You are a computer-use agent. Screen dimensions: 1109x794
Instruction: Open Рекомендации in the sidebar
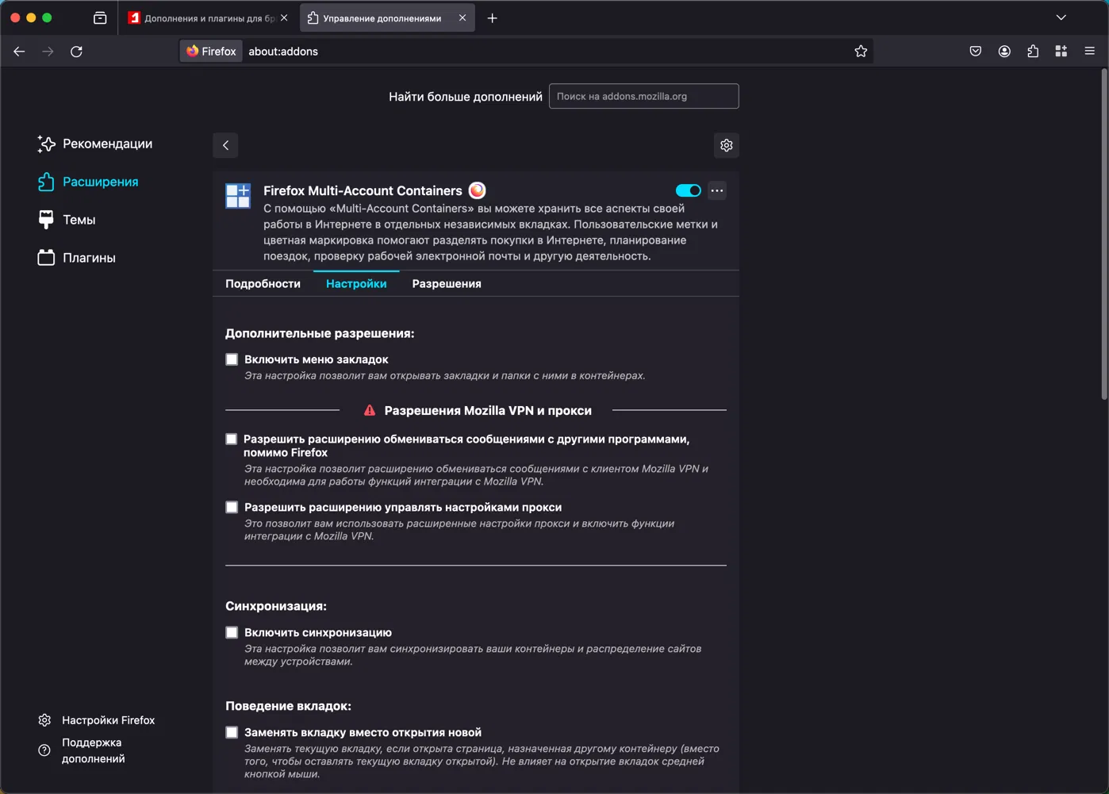(x=95, y=144)
